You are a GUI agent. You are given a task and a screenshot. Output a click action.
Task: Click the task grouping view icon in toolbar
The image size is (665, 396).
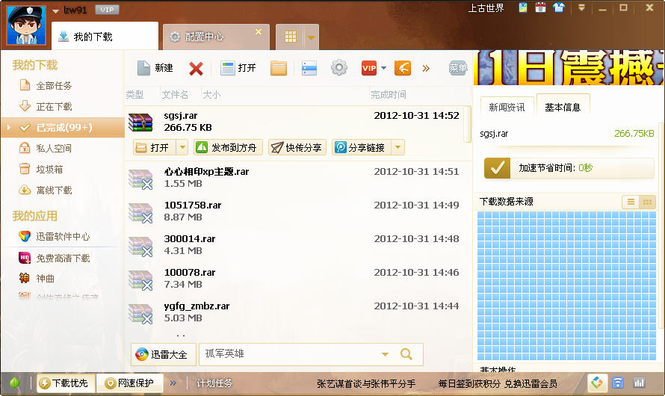(309, 68)
